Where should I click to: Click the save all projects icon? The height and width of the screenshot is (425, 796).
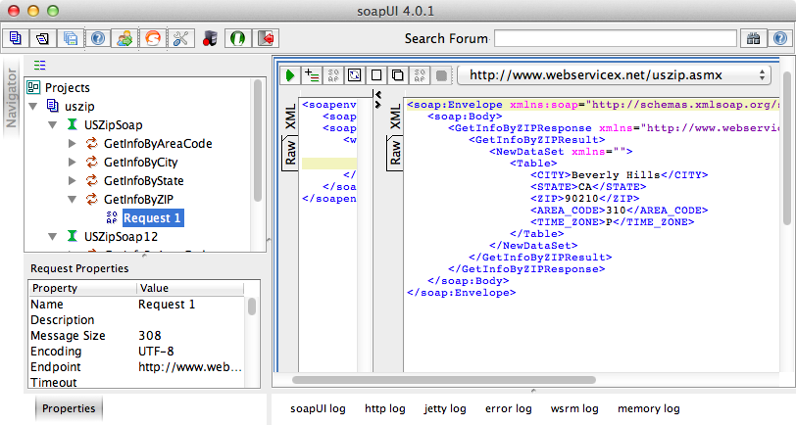70,38
